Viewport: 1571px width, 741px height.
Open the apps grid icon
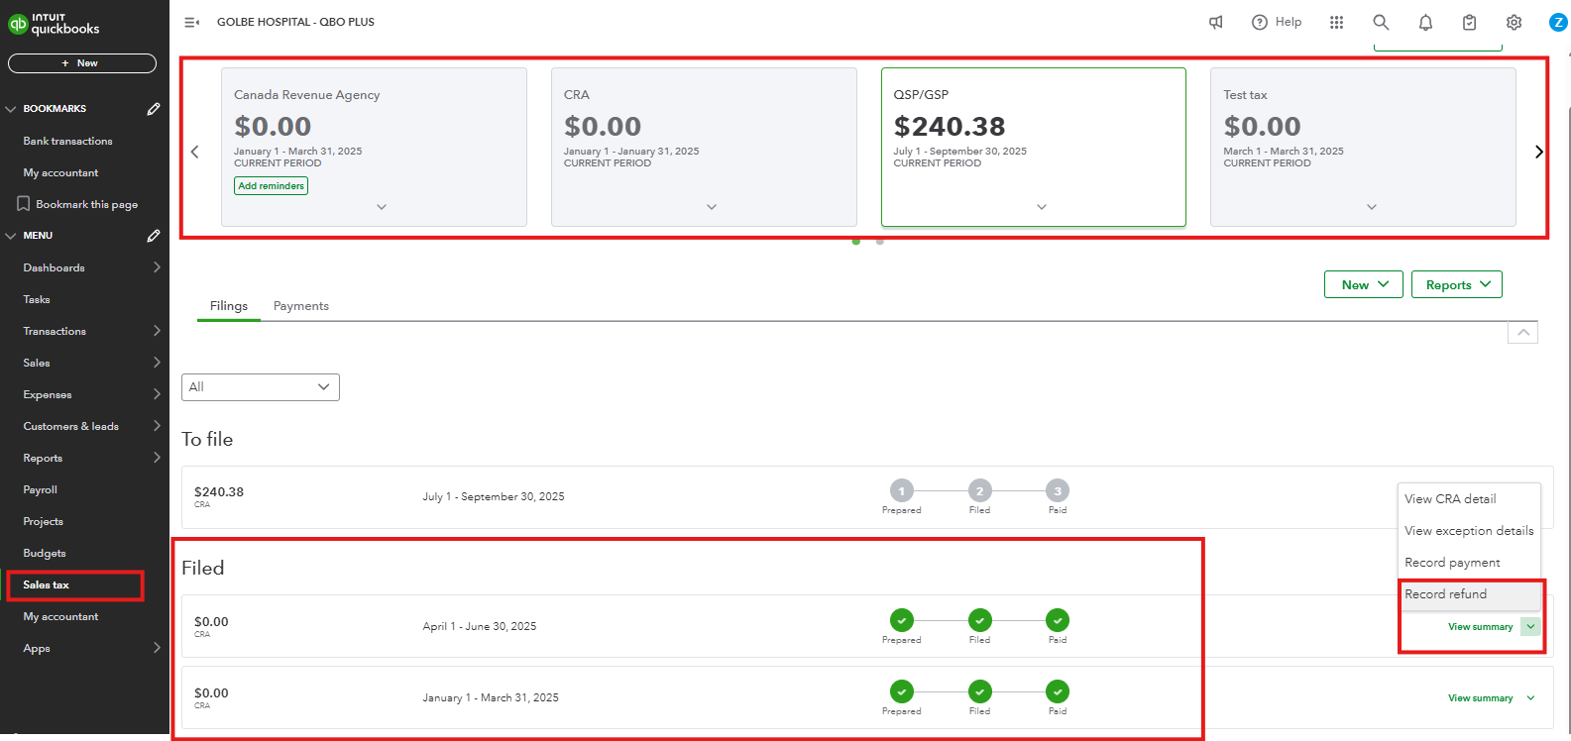coord(1337,22)
